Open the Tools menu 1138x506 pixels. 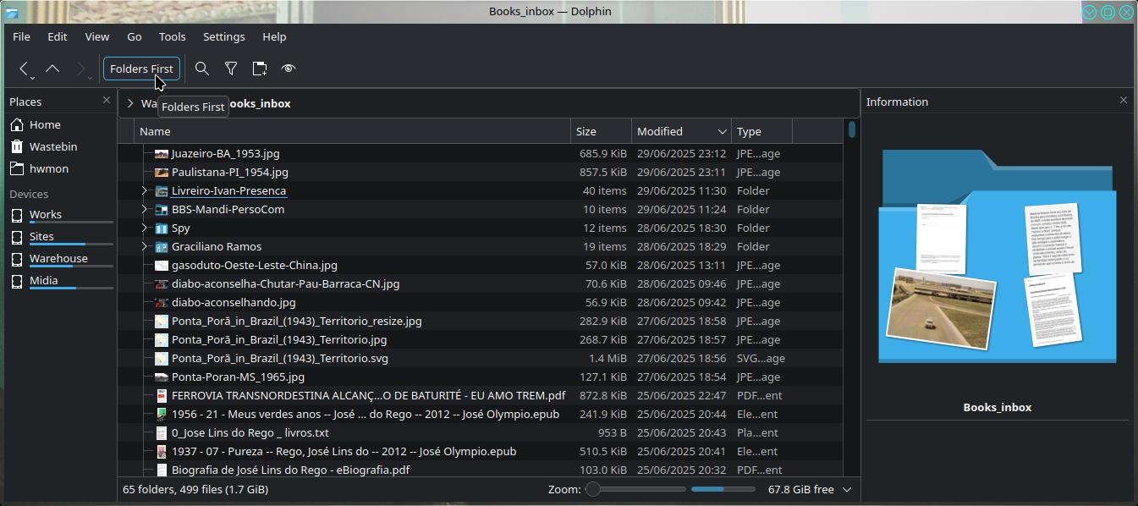[173, 36]
